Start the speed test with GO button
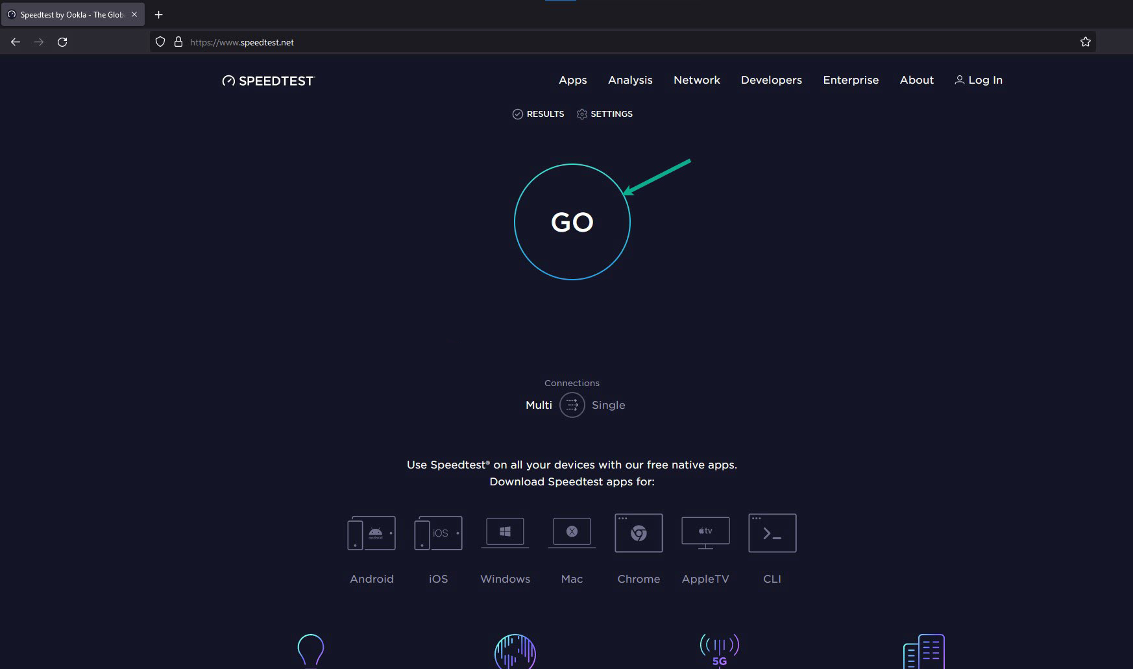This screenshot has height=669, width=1133. (x=572, y=222)
